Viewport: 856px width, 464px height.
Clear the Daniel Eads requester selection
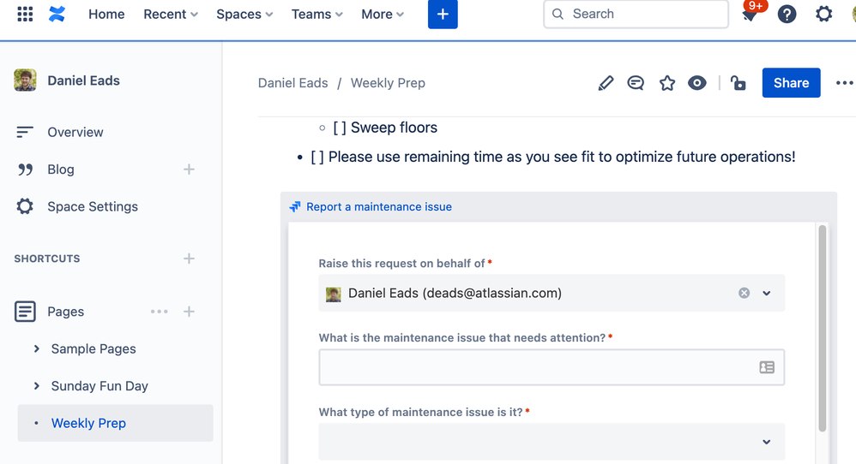click(x=744, y=293)
